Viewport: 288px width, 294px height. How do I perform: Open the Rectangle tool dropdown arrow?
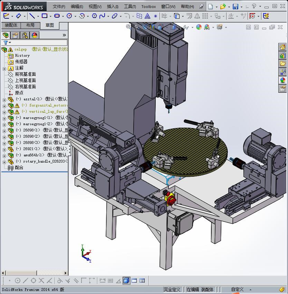tap(50, 16)
